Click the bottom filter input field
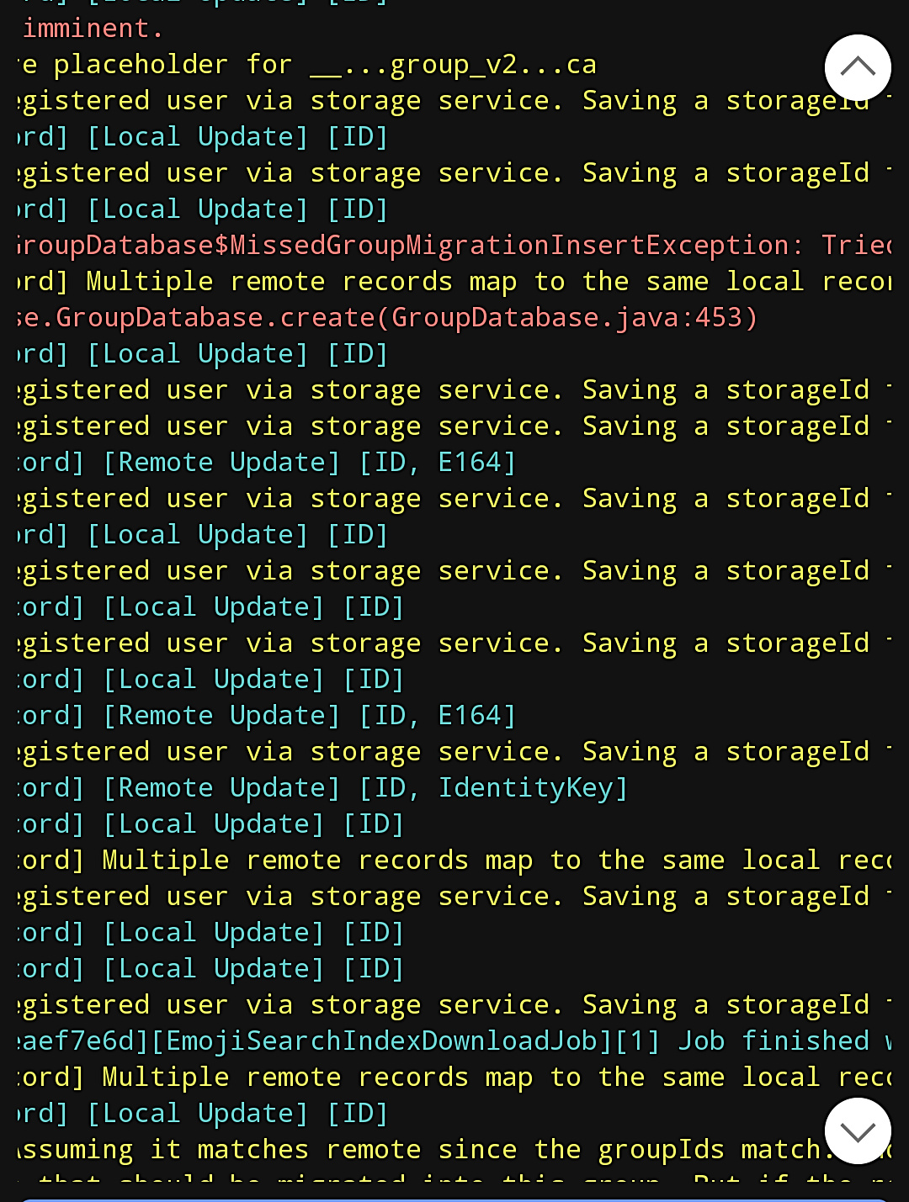This screenshot has height=1202, width=909. (x=454, y=1196)
